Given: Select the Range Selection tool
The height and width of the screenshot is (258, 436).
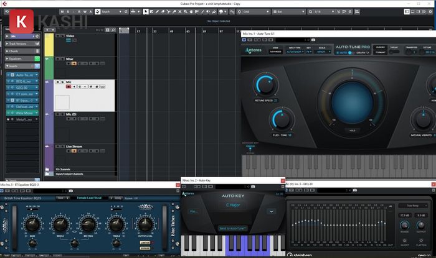Looking at the screenshot, I should click(x=151, y=12).
